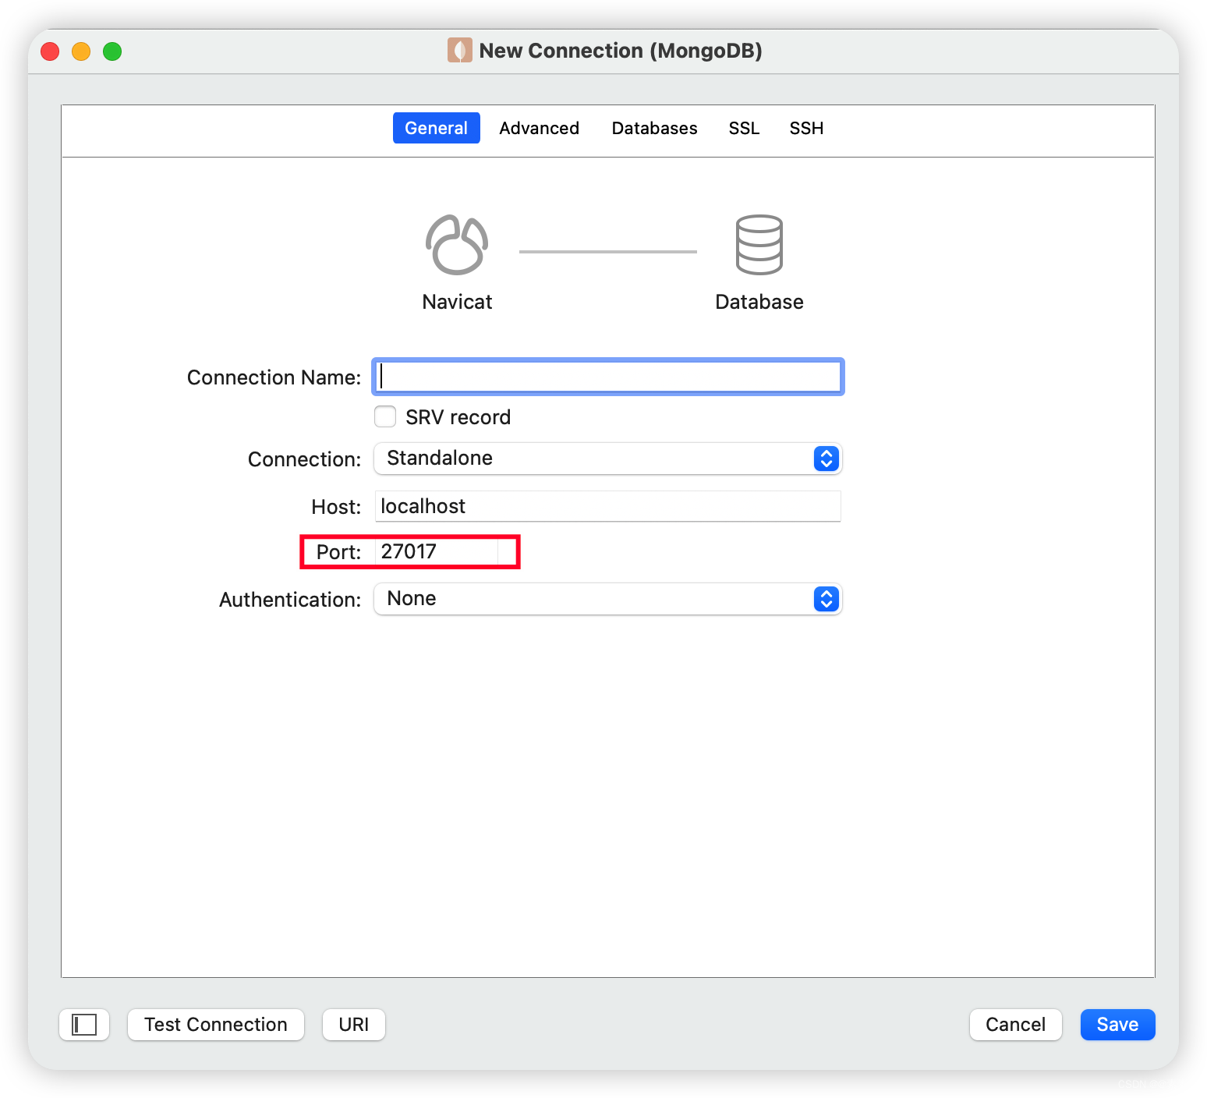Click the Host field containing localhost
Screen dimensions: 1207x1098
point(608,506)
